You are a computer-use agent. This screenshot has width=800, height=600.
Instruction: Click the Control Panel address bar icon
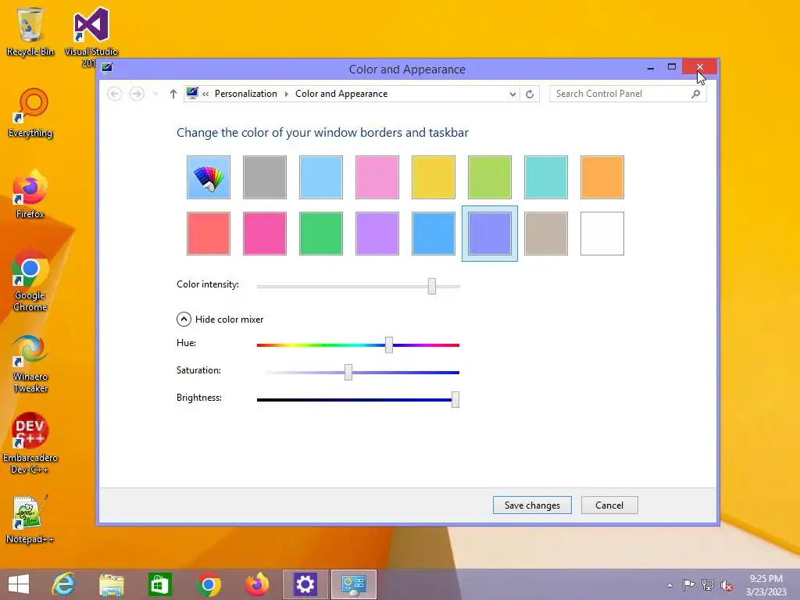pos(192,94)
